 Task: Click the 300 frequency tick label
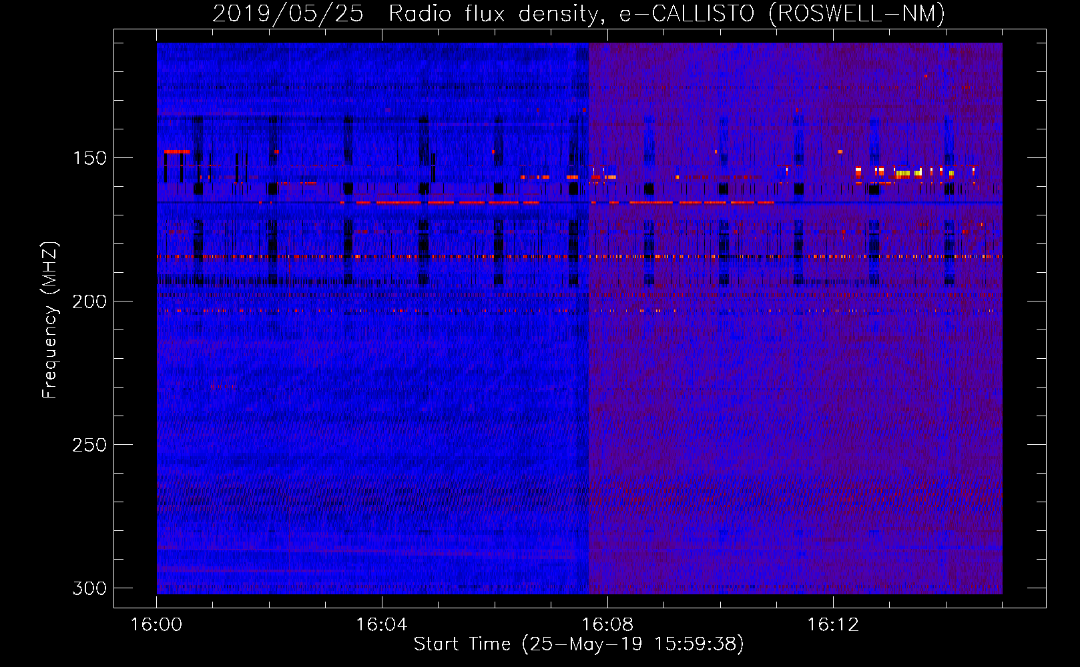tap(89, 588)
